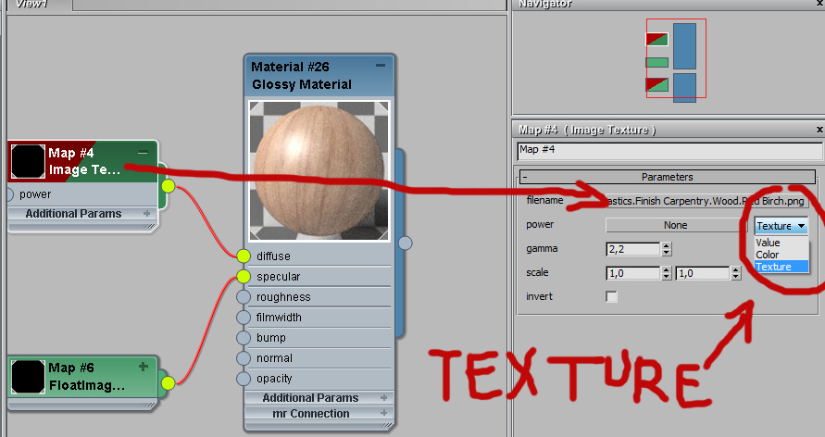Click the Navigator view rectangle
The height and width of the screenshot is (437, 825).
[676, 58]
